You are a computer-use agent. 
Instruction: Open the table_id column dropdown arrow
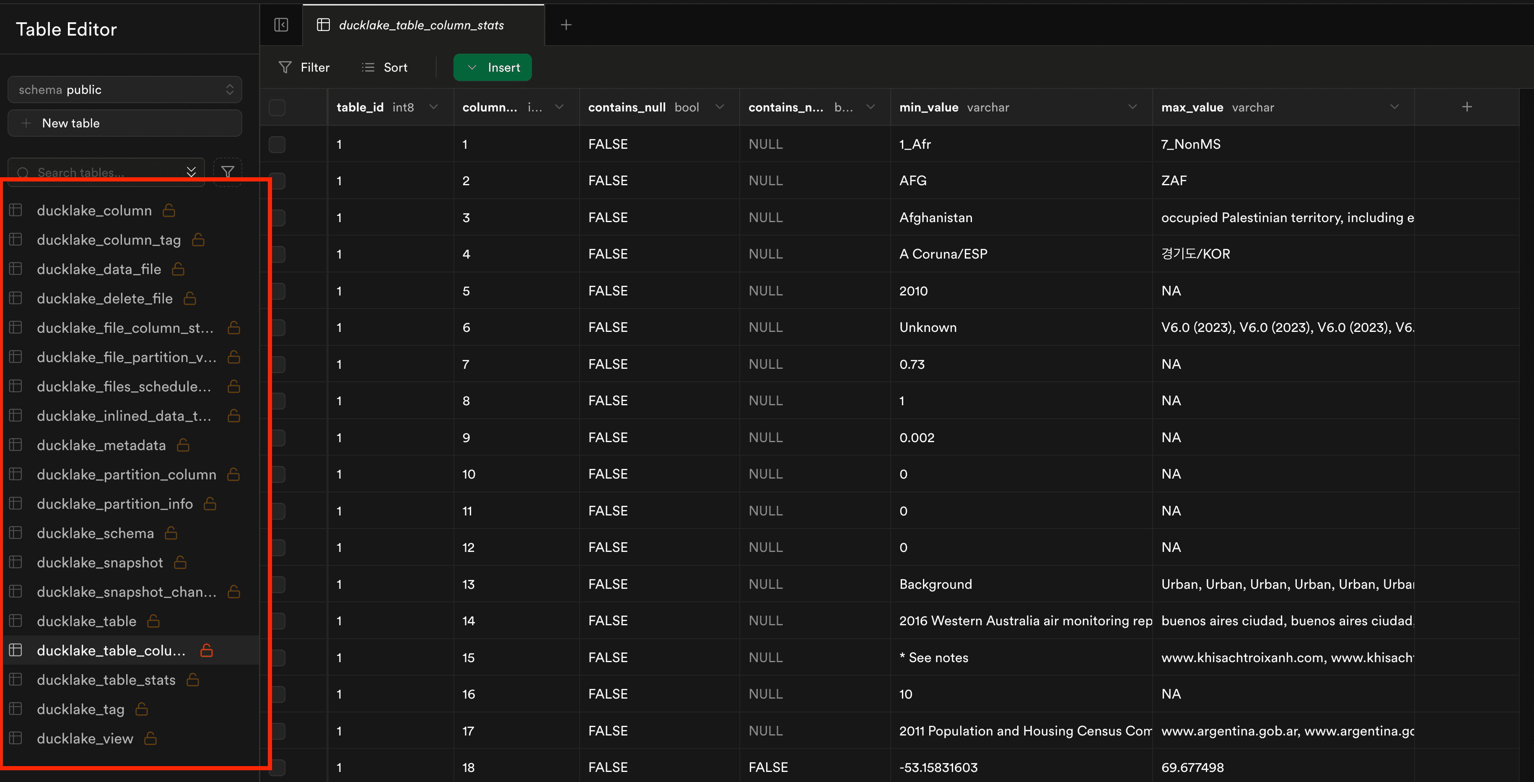tap(433, 107)
